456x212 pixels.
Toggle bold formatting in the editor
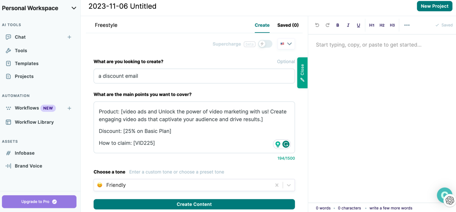pos(338,25)
